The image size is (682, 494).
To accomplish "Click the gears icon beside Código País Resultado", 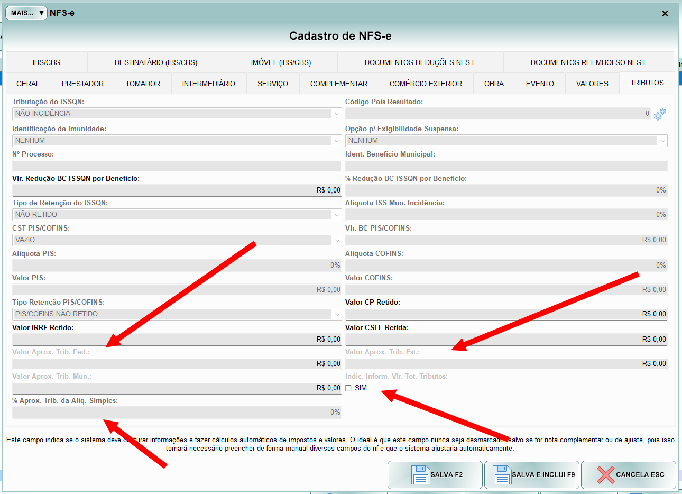I will coord(660,114).
